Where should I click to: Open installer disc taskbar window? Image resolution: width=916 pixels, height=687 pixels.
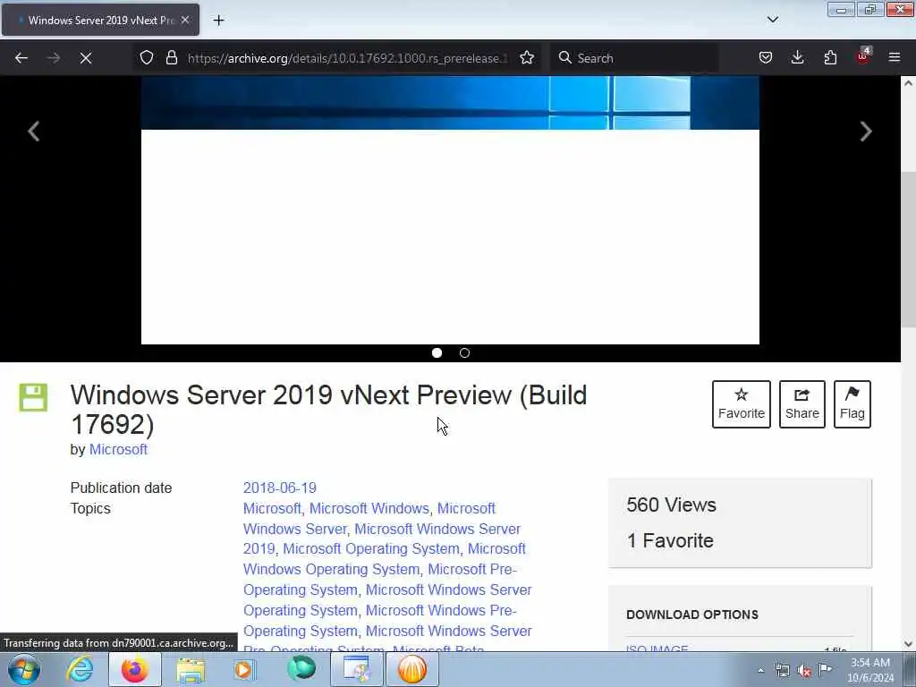pos(356,669)
